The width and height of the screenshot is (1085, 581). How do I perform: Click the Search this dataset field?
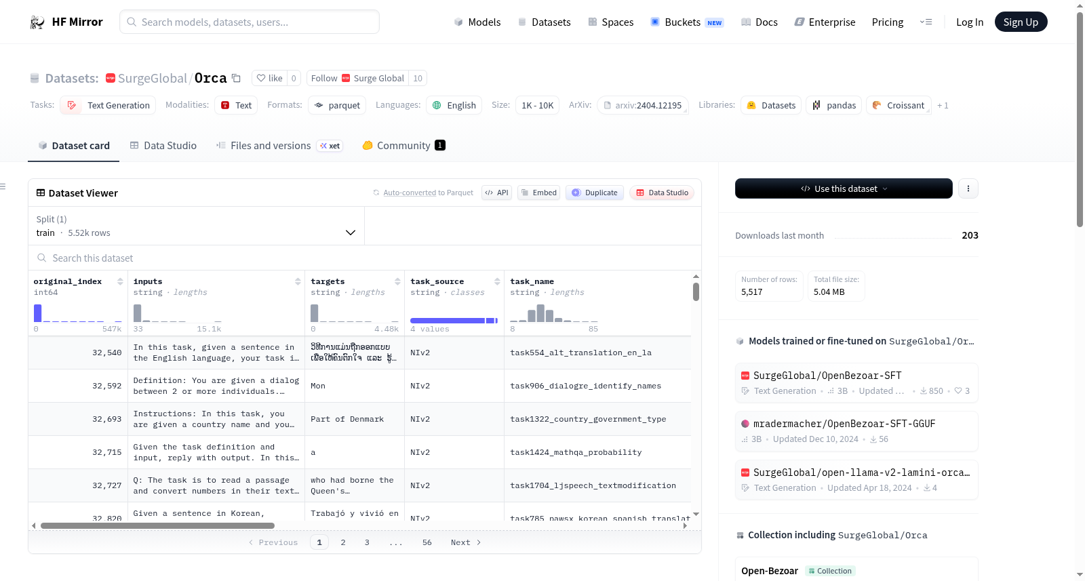click(x=365, y=258)
